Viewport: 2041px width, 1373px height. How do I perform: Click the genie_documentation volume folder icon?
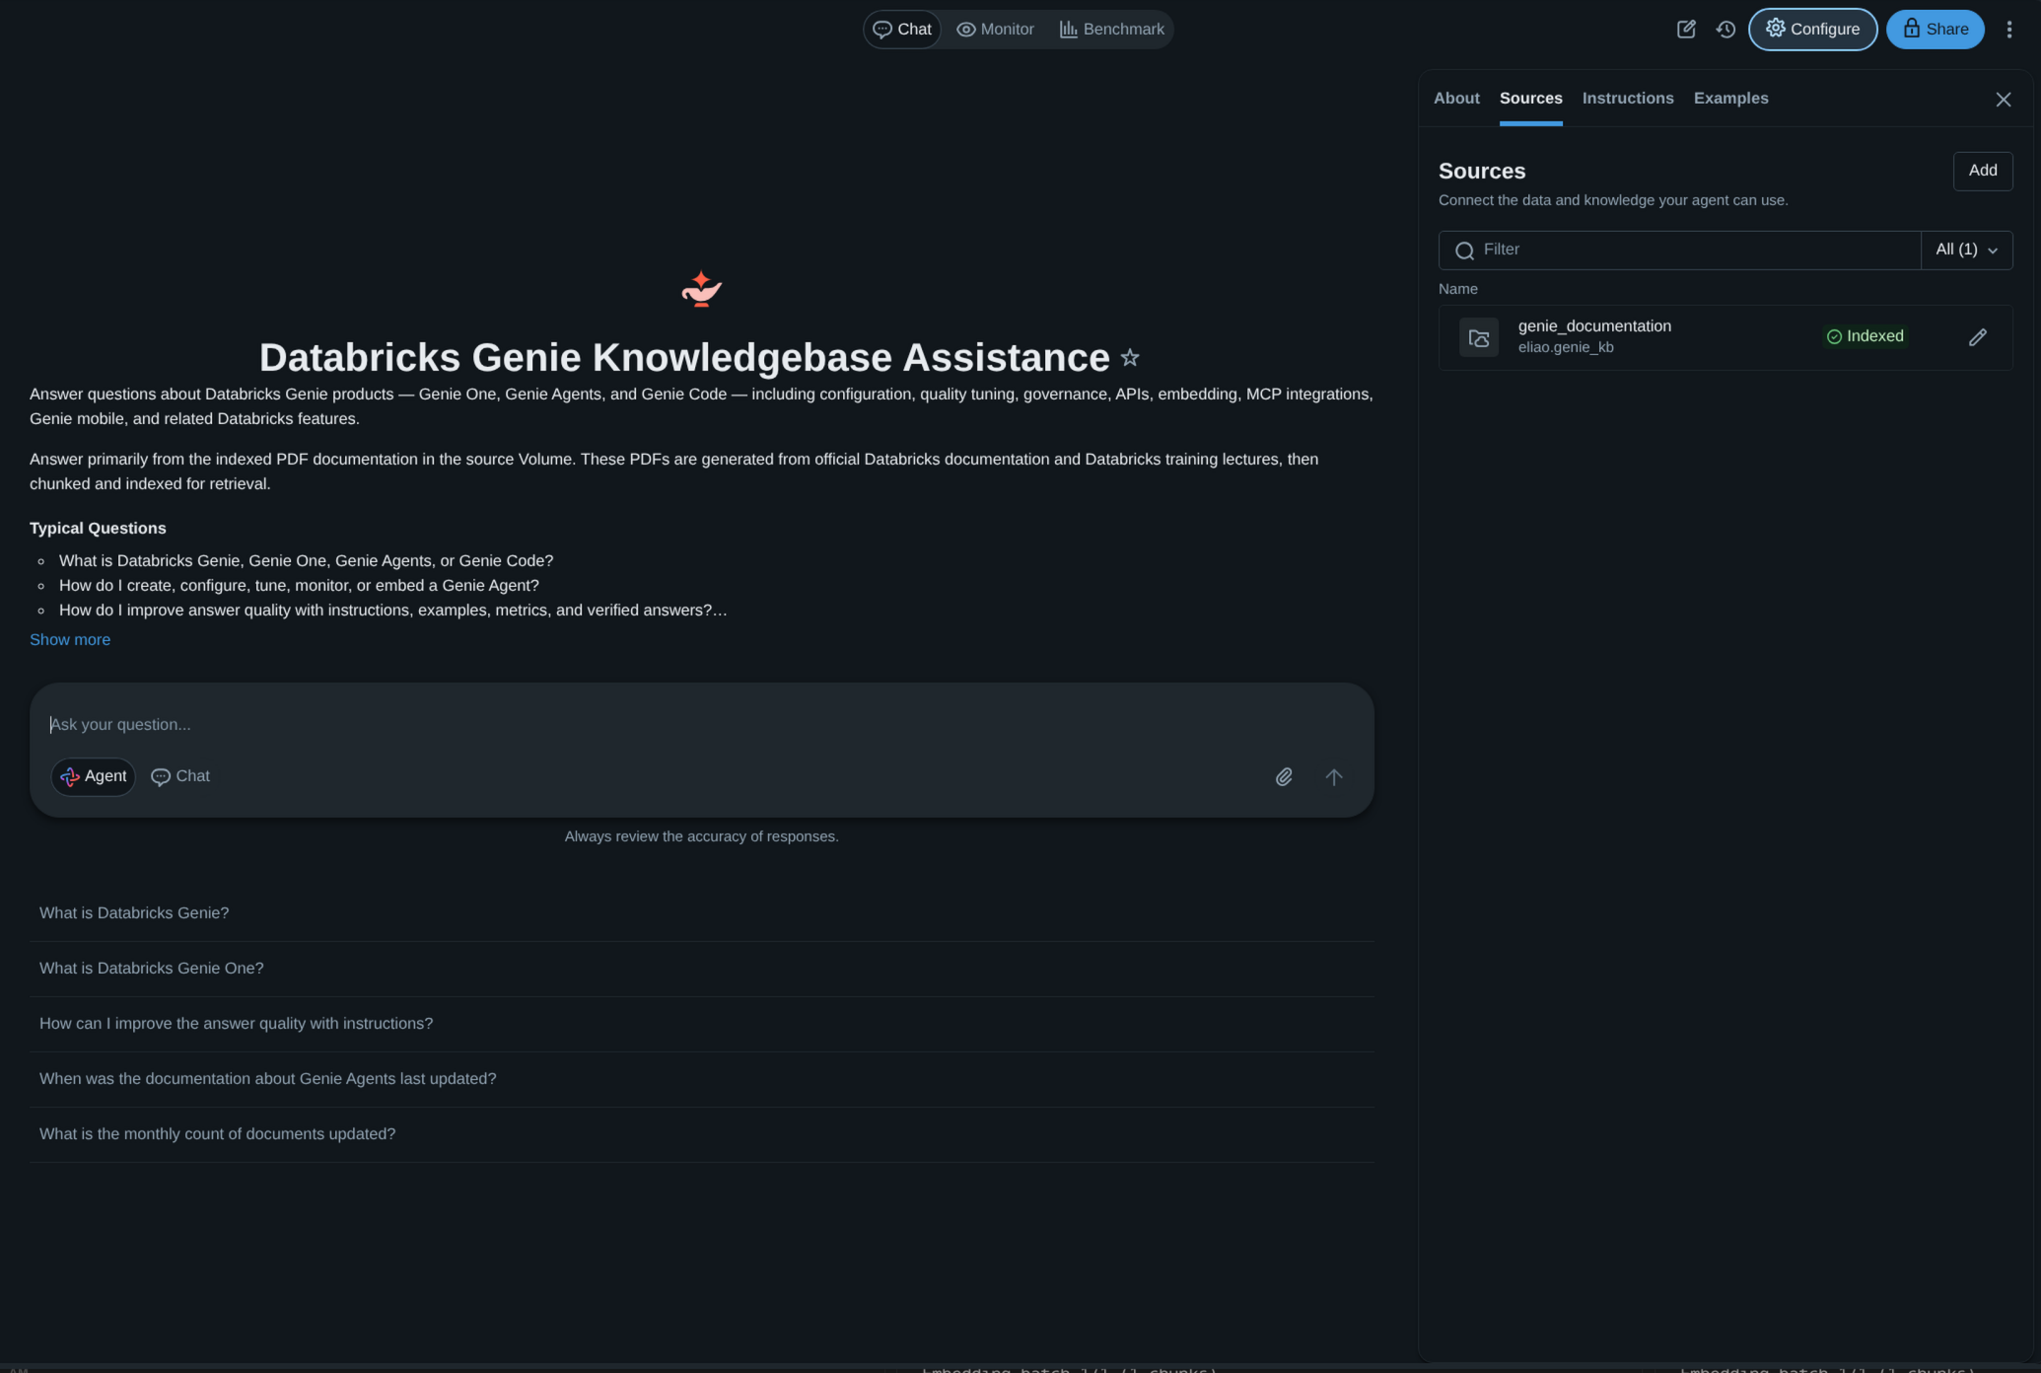coord(1479,337)
